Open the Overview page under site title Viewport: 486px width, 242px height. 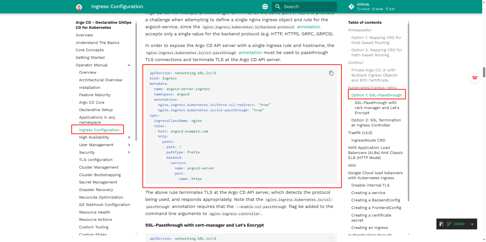click(x=84, y=35)
